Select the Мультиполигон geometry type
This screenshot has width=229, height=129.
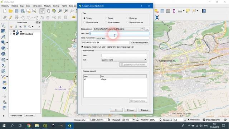pyautogui.click(x=127, y=22)
